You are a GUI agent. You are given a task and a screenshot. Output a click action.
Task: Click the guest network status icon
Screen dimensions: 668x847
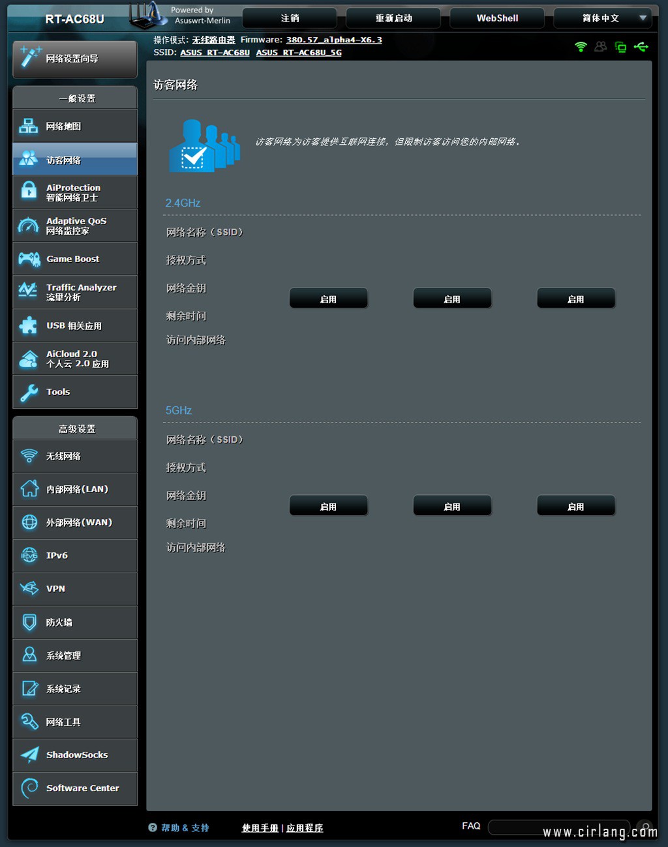[x=601, y=47]
